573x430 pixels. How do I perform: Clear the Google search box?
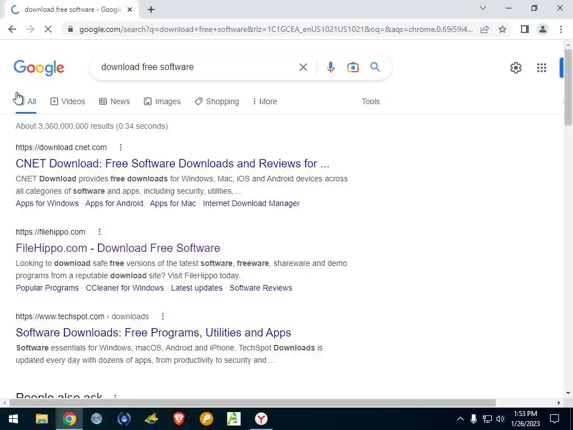(303, 67)
